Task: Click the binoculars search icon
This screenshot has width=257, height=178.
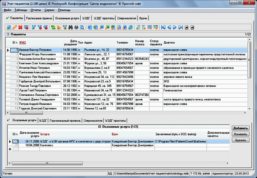Action: tap(70, 28)
